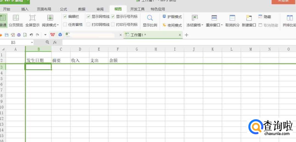Select cell containing 支出
296x142 pixels.
(x=99, y=60)
